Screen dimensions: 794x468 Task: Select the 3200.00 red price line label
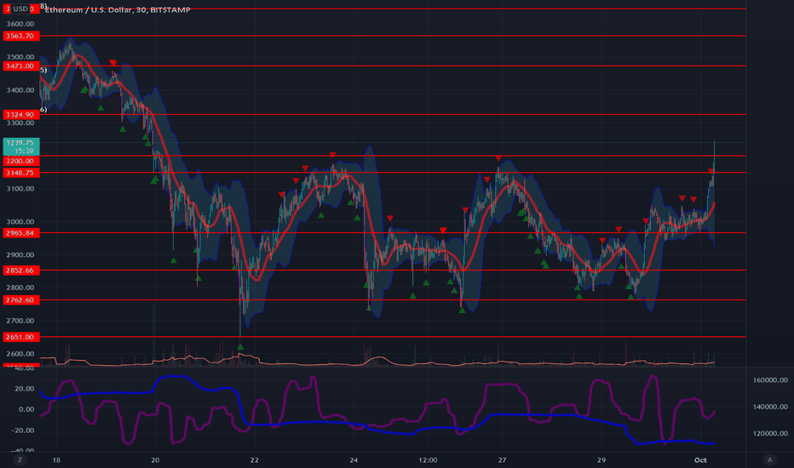tap(20, 161)
